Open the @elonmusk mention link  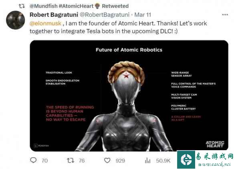[45, 23]
